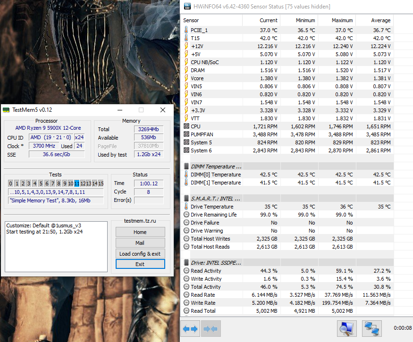This screenshot has height=342, width=413.
Task: Click the Write Rate circle icon
Action: tap(186, 303)
